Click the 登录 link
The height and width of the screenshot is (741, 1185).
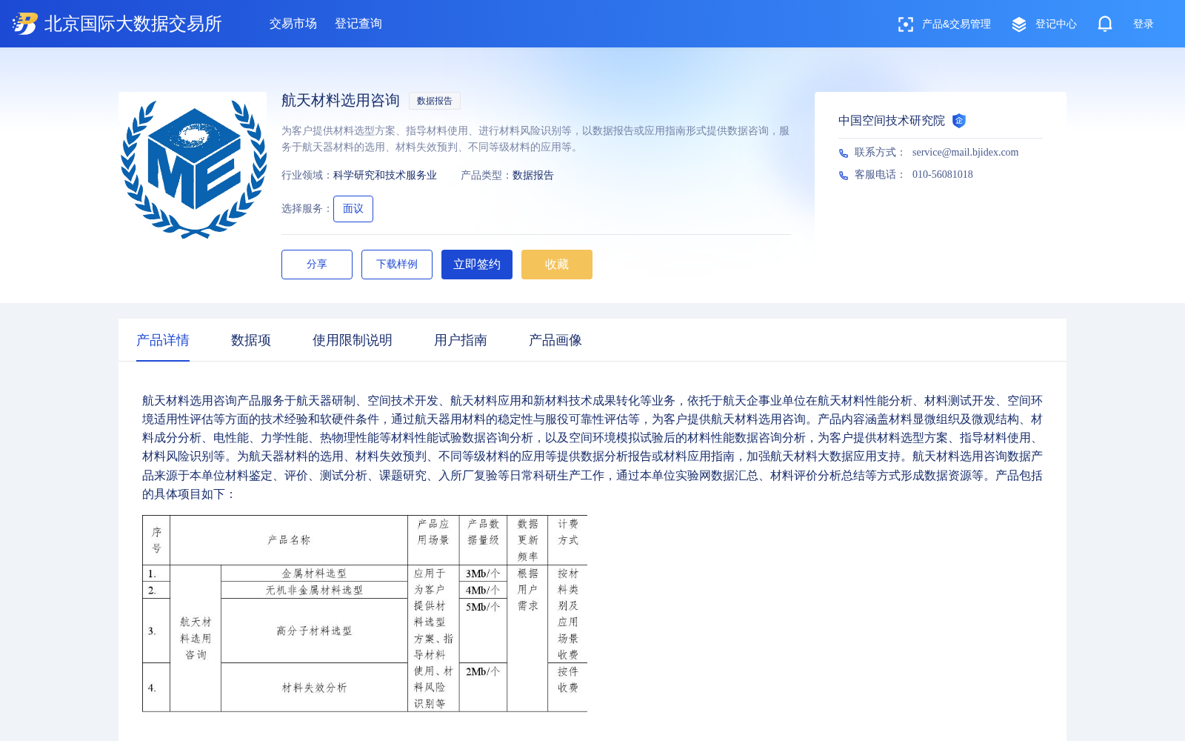[x=1144, y=24]
